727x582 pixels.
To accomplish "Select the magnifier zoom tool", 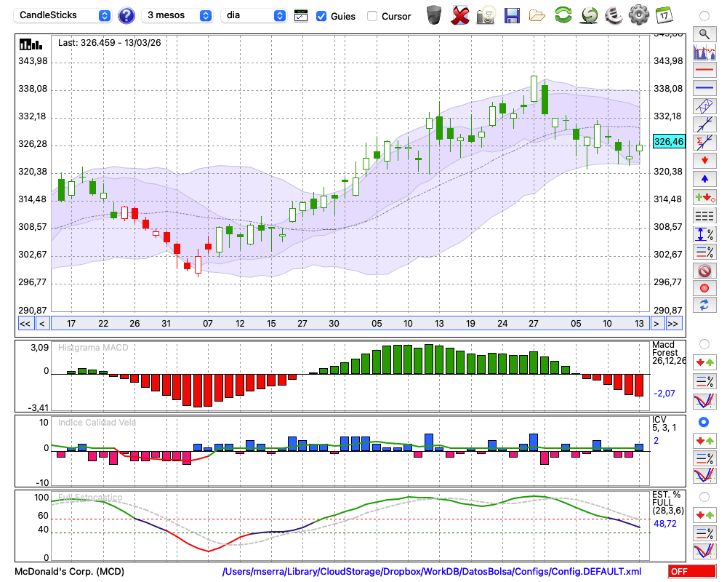I will 704,34.
